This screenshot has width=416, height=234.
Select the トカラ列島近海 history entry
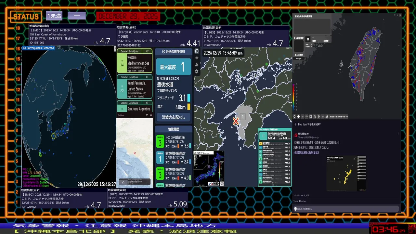pyautogui.click(x=173, y=142)
